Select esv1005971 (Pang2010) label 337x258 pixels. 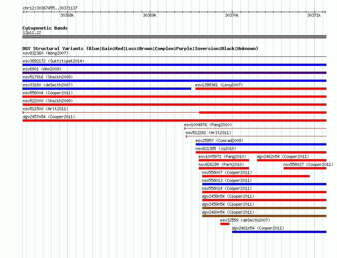222,156
